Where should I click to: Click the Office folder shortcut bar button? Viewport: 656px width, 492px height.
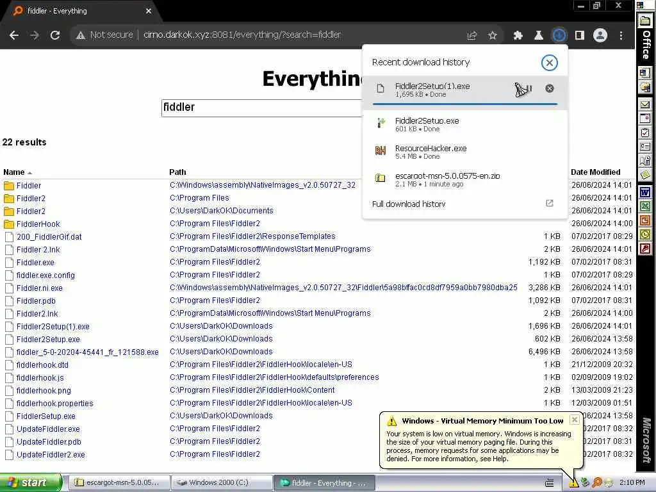(644, 20)
